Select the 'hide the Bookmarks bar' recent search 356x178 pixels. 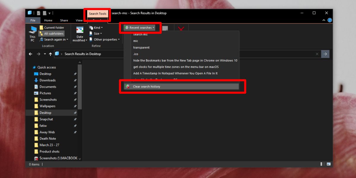[185, 60]
